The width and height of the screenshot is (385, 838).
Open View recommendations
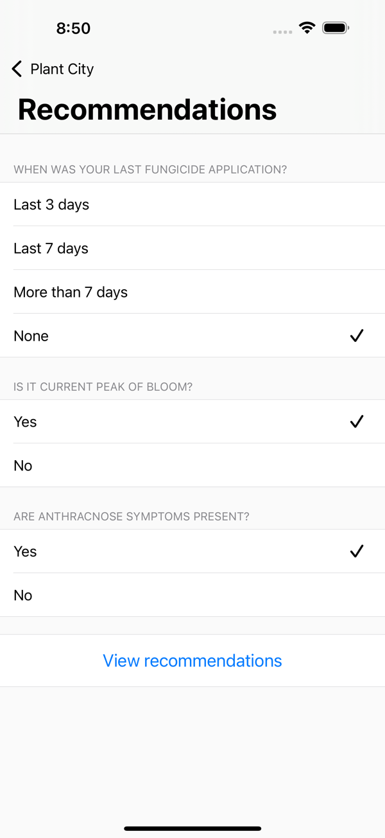tap(193, 661)
